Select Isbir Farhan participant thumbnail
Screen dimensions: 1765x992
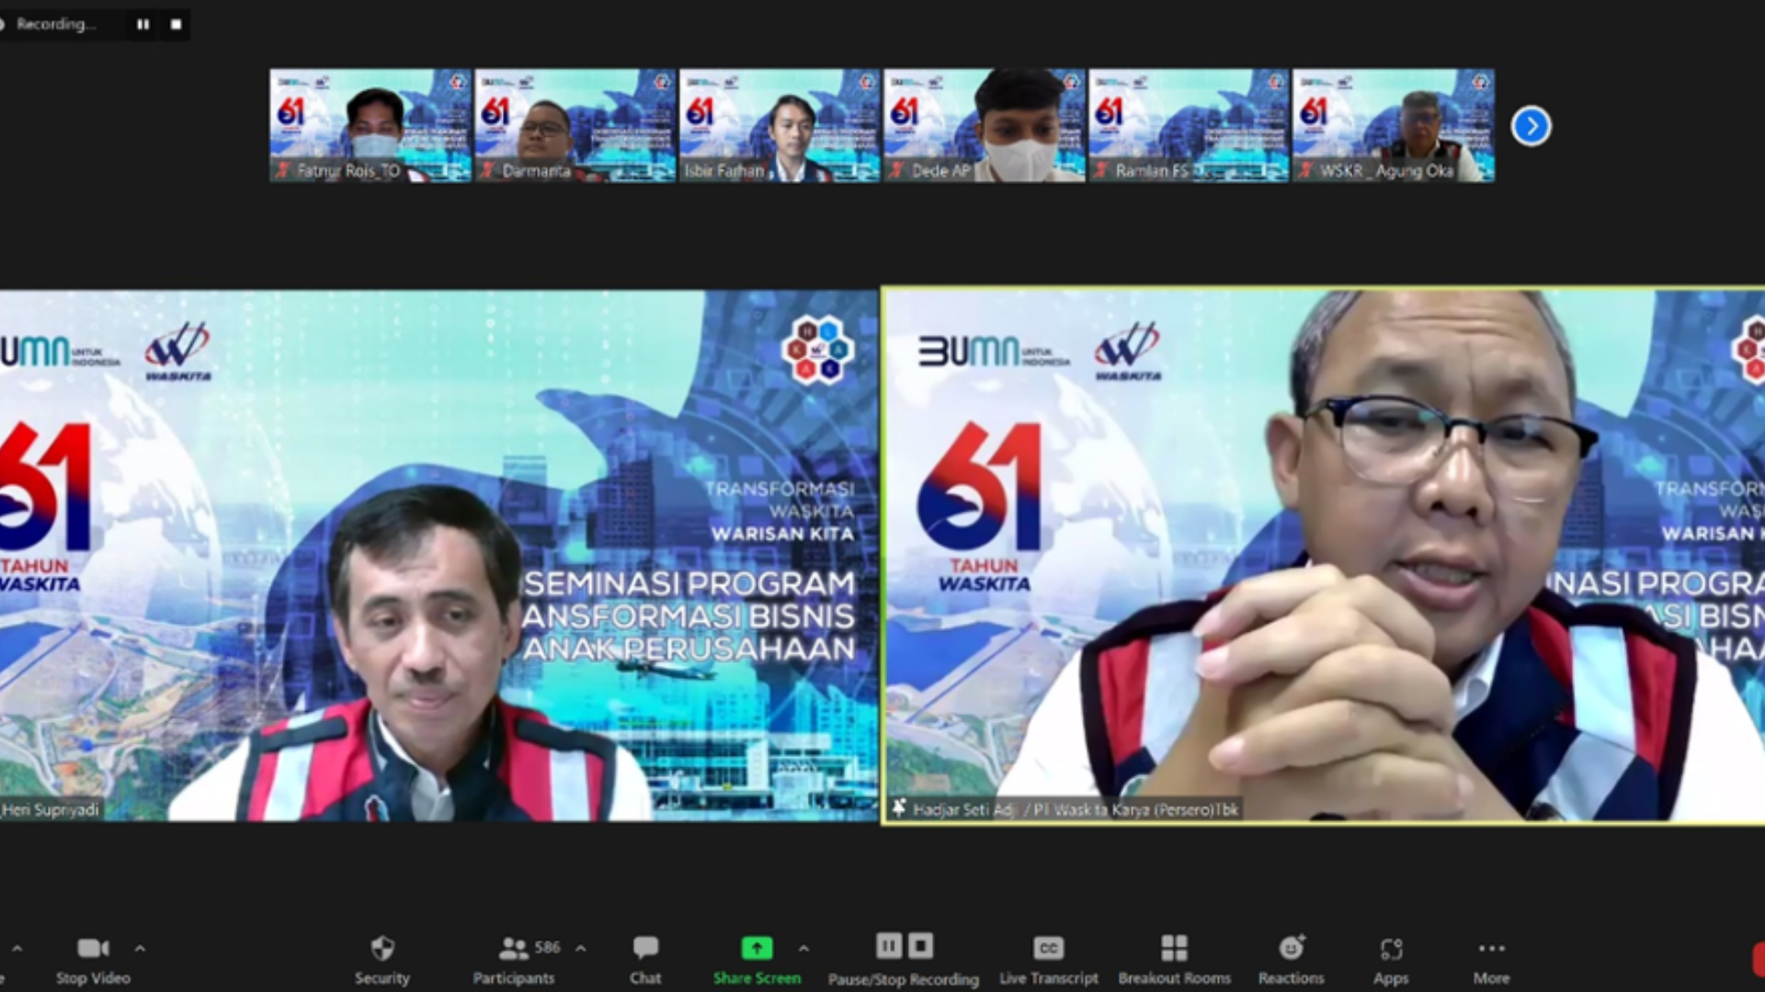click(780, 126)
